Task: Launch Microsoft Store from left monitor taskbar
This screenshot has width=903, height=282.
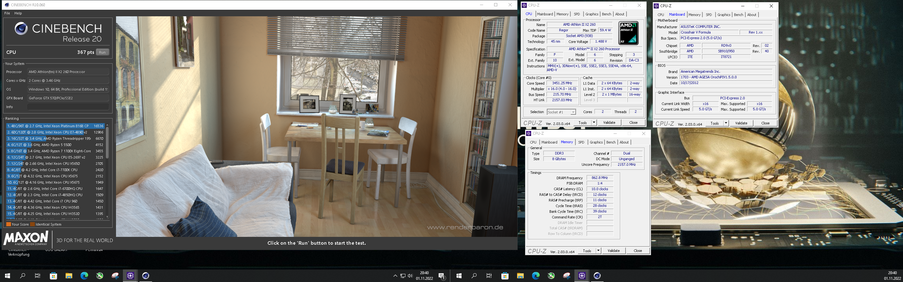Action: pyautogui.click(x=53, y=276)
